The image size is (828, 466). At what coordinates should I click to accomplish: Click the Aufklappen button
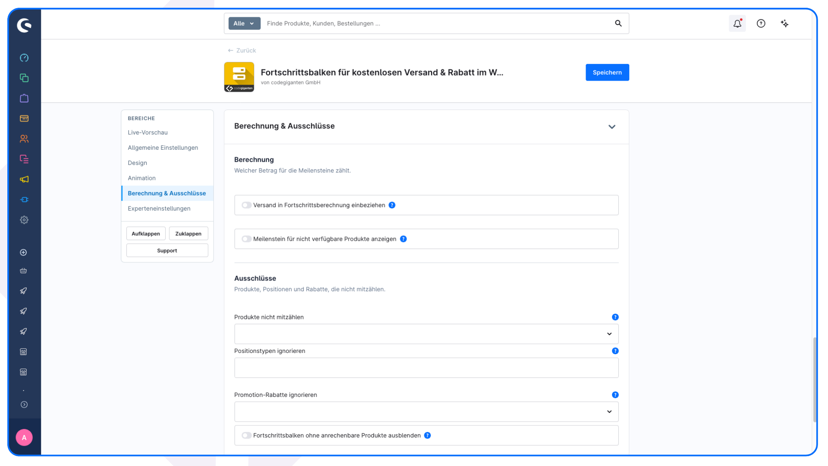point(146,233)
